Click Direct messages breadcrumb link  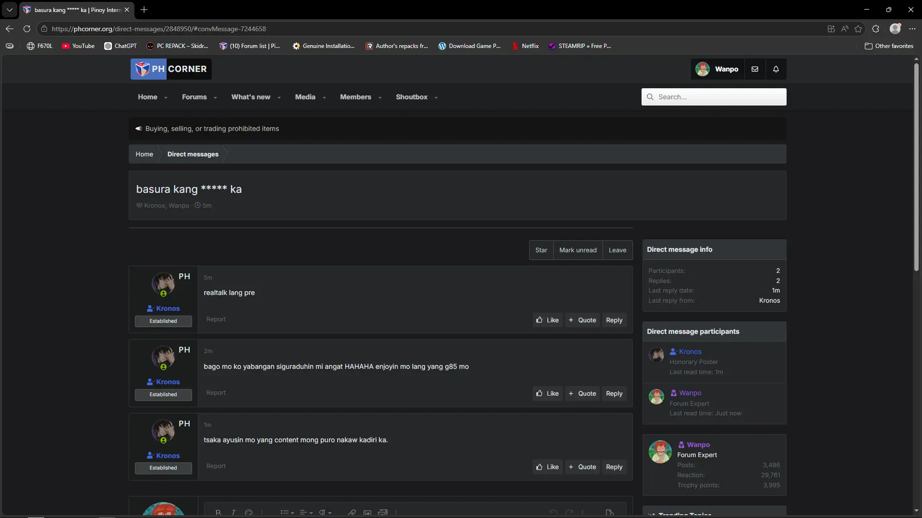pos(193,154)
